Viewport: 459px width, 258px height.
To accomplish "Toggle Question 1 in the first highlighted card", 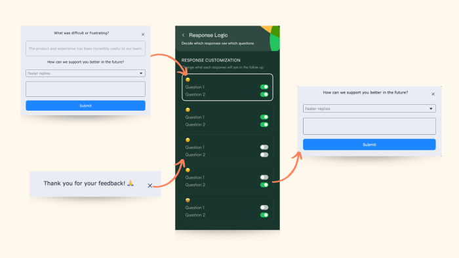I will coord(264,87).
